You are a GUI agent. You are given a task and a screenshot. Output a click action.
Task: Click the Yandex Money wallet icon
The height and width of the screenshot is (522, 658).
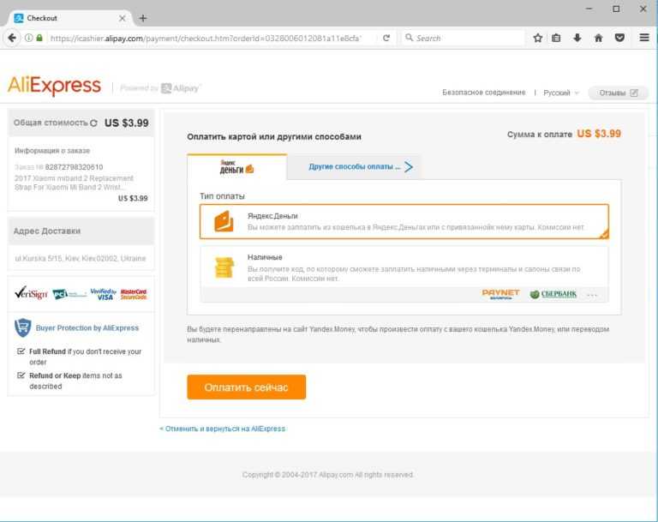click(224, 221)
